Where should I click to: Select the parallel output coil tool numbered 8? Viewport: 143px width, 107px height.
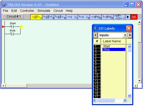84,17
